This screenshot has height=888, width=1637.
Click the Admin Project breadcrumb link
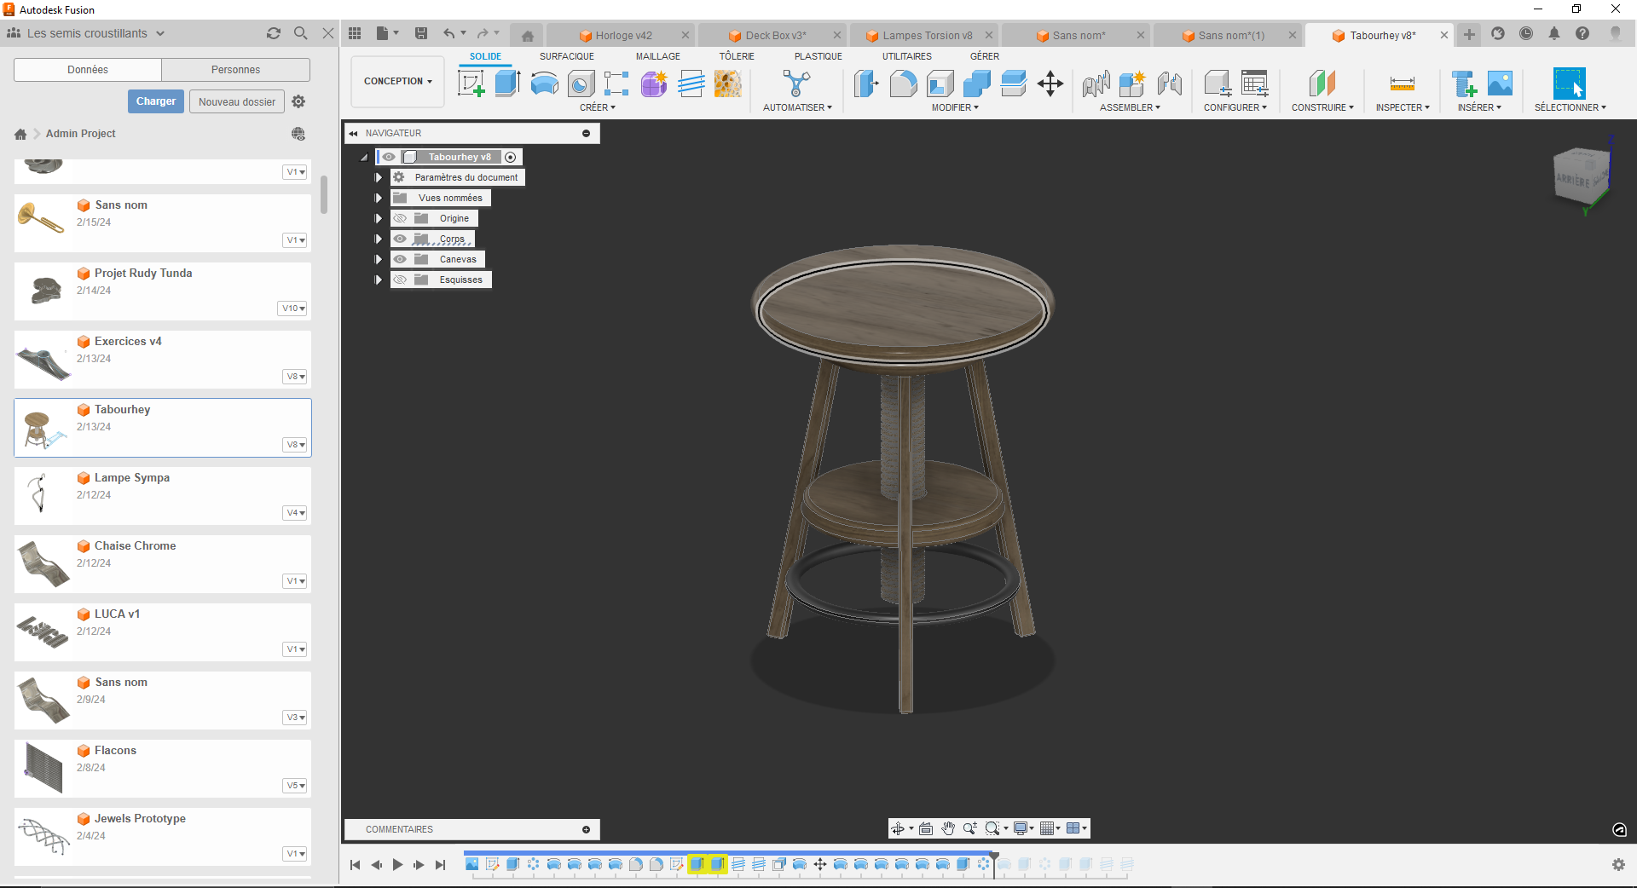pos(80,134)
